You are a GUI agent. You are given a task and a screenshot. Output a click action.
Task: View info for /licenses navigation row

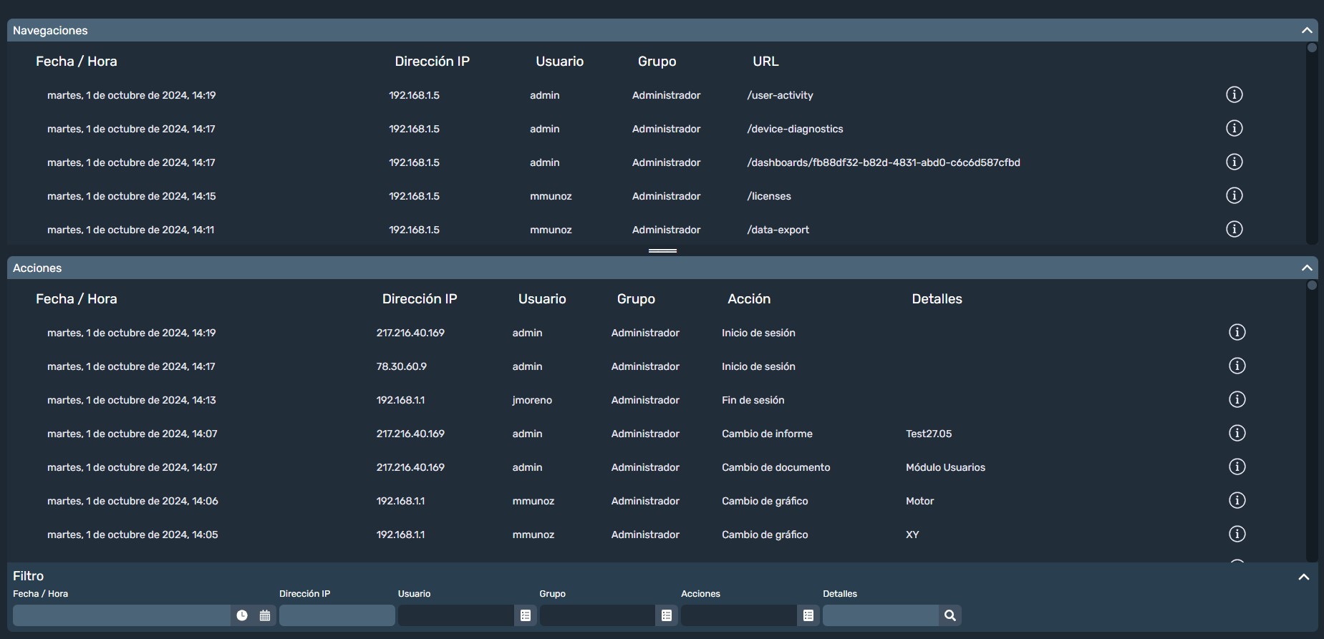point(1234,195)
